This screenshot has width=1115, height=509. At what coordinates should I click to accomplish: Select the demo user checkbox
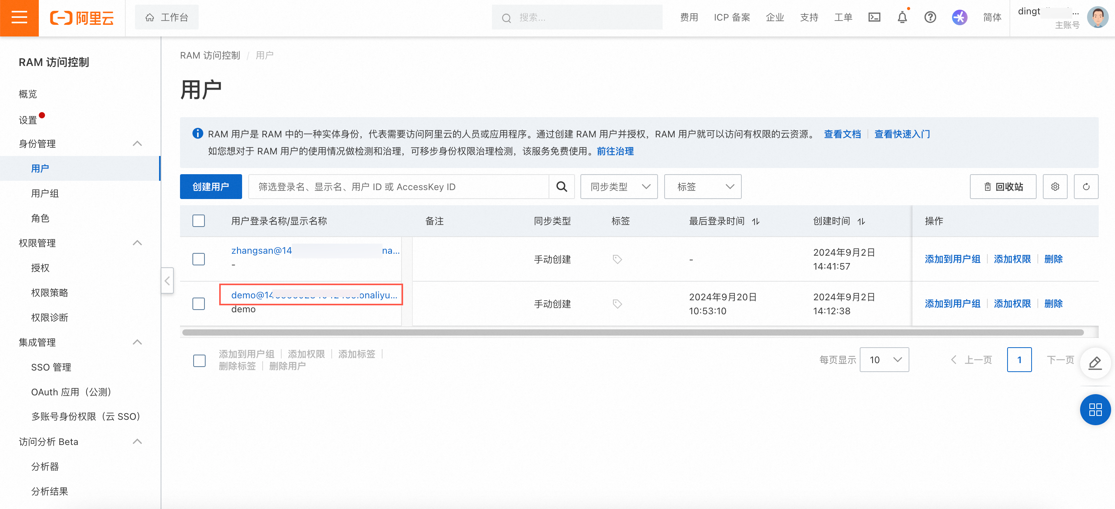(x=199, y=304)
